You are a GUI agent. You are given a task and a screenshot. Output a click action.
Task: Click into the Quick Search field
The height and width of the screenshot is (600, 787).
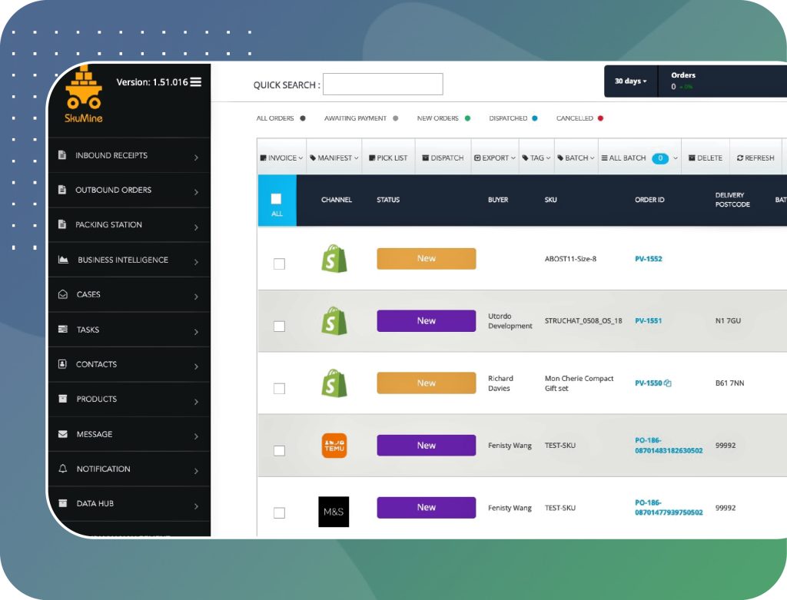pyautogui.click(x=383, y=85)
